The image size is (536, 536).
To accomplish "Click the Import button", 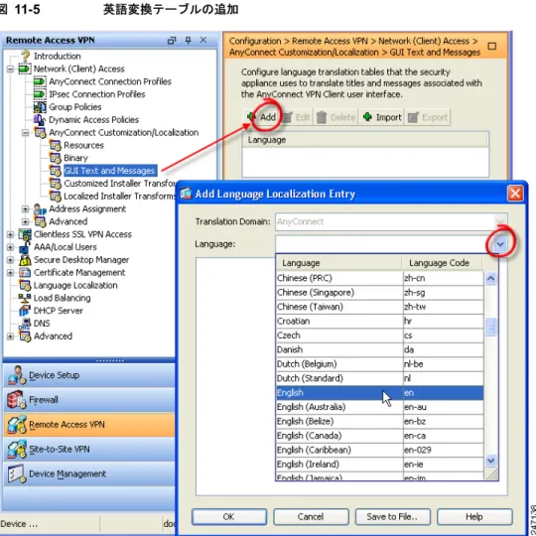I will point(382,117).
